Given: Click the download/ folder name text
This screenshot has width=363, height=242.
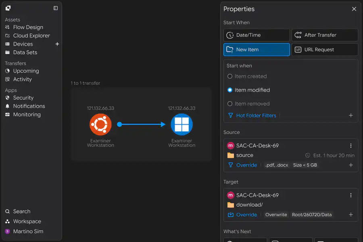Looking at the screenshot, I should tap(250, 205).
